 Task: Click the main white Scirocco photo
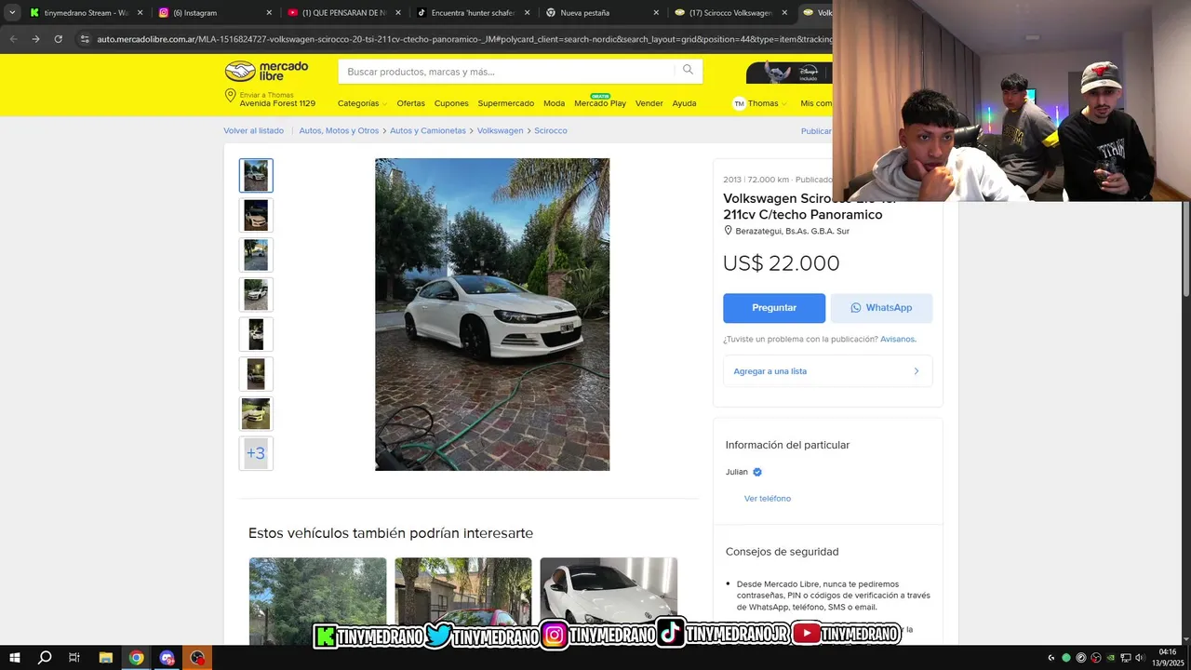pyautogui.click(x=492, y=315)
